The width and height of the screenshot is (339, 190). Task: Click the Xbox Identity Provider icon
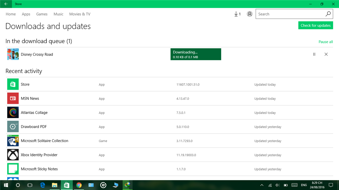(13, 155)
